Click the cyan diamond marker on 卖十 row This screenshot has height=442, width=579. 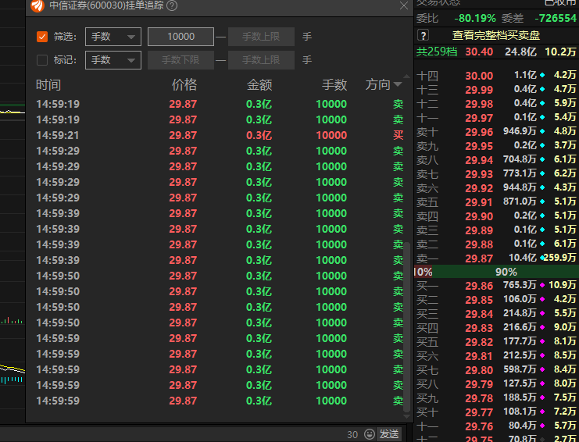point(542,131)
